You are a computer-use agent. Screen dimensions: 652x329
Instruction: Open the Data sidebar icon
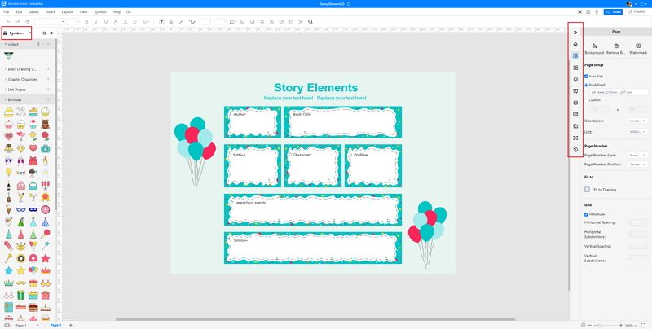tap(575, 103)
